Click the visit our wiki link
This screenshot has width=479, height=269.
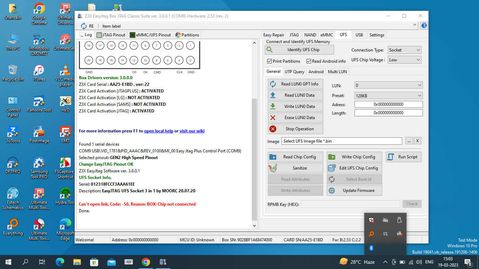tap(192, 131)
